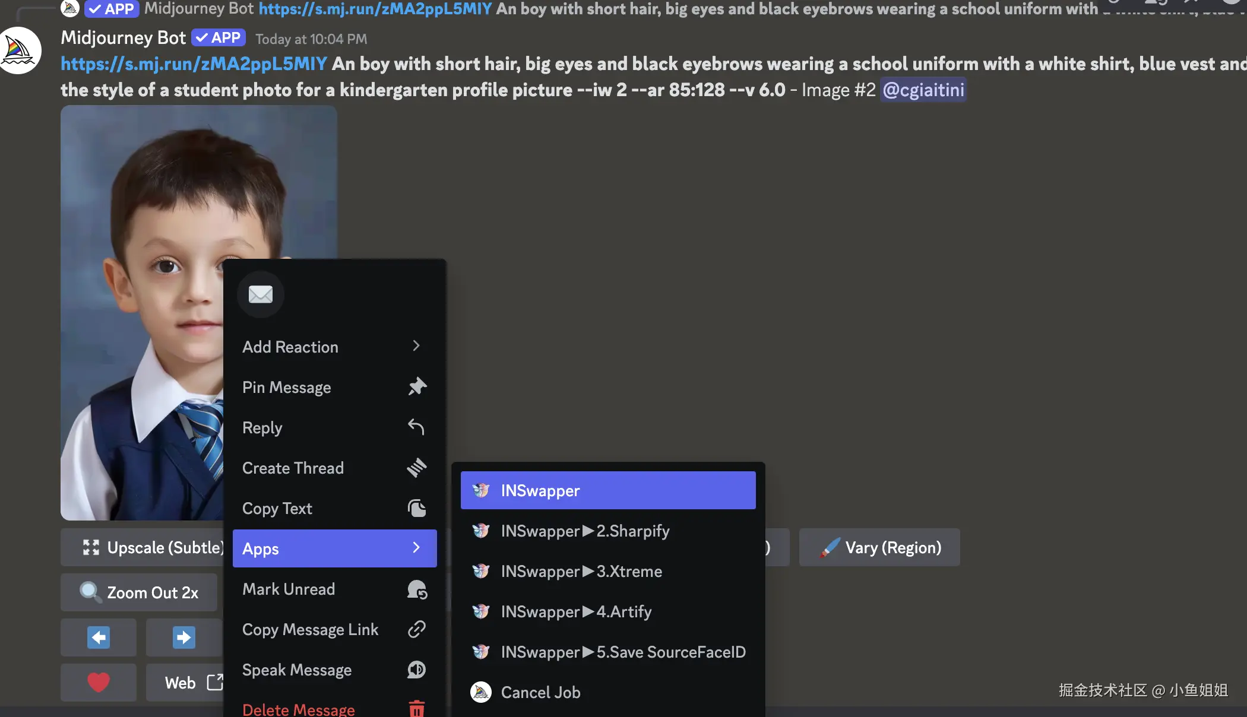Open the s.mj.run link in the message
Image resolution: width=1247 pixels, height=717 pixels.
194,64
